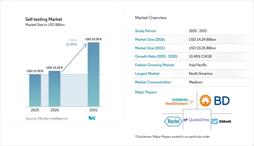Click the Major Players heading
Image resolution: width=254 pixels, height=146 pixels.
146,92
